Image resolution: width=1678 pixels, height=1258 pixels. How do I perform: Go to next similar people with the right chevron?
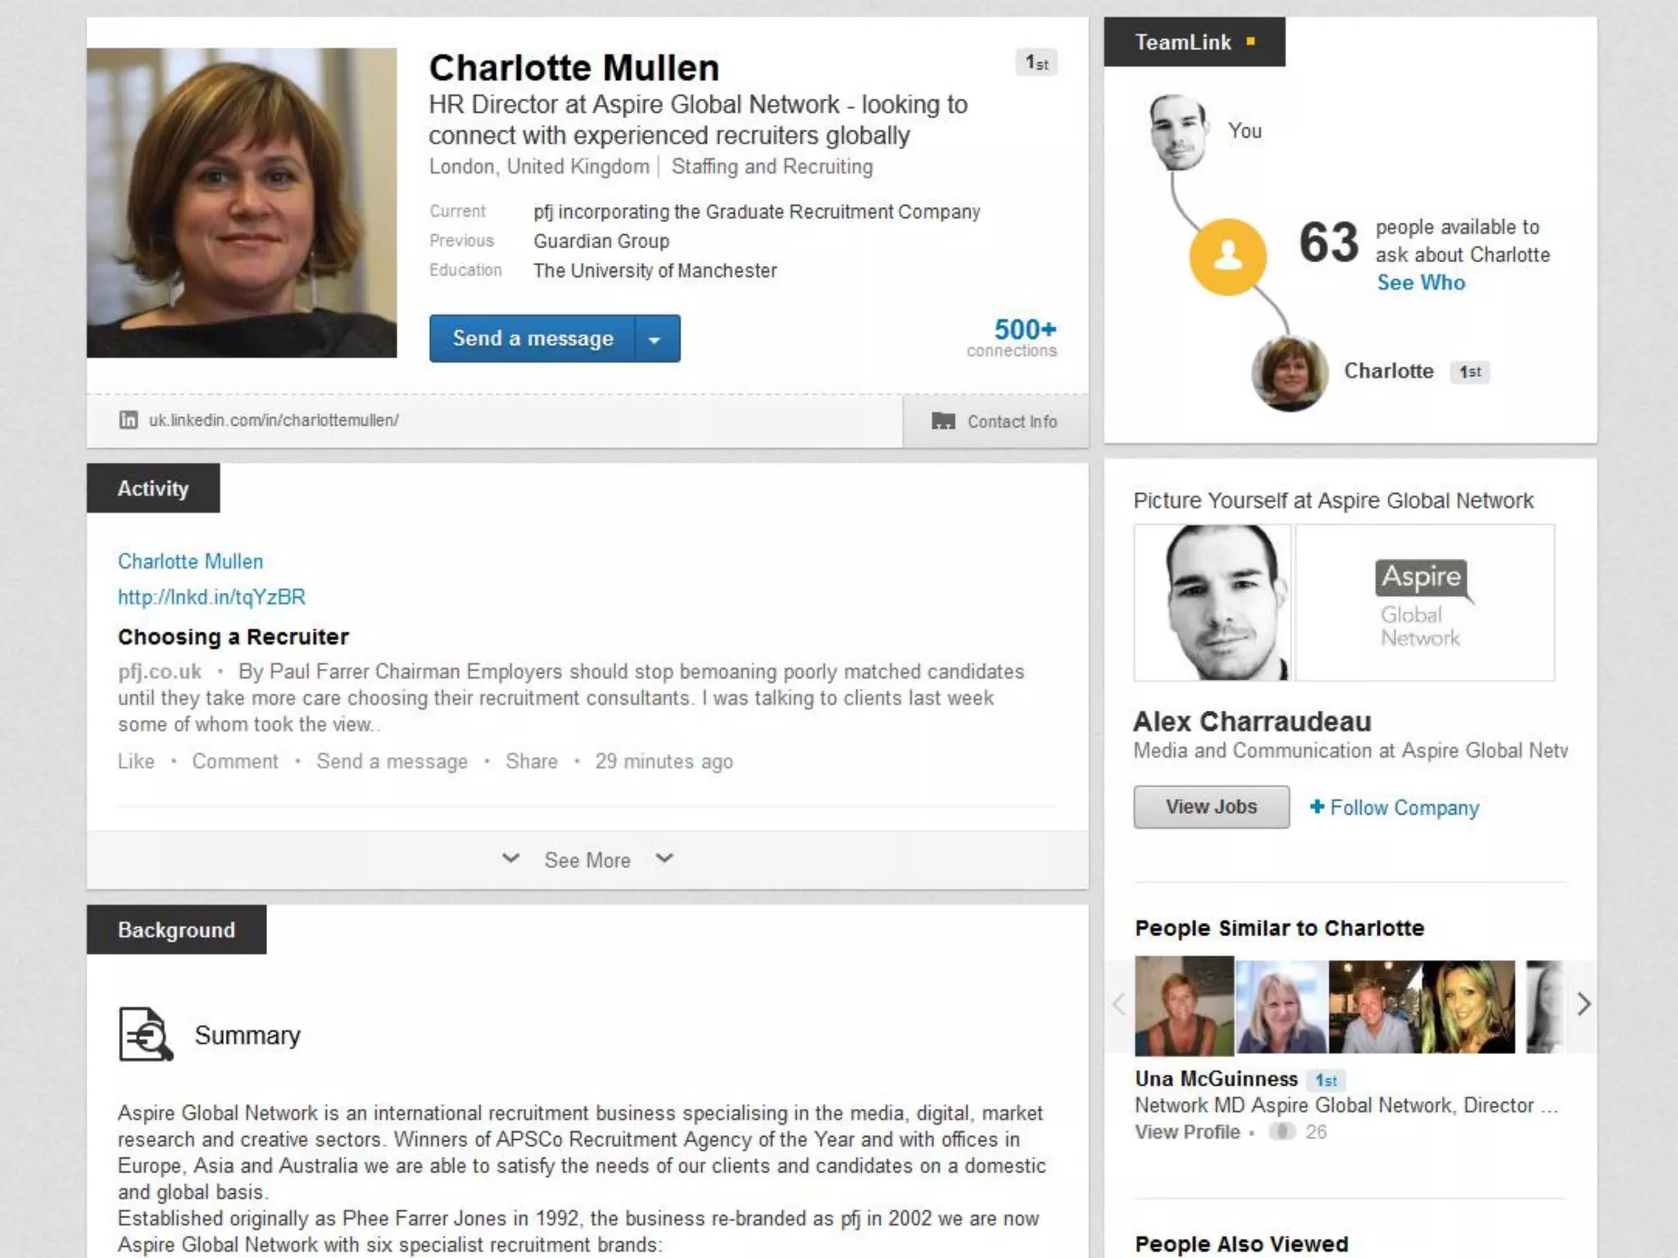[1583, 1004]
